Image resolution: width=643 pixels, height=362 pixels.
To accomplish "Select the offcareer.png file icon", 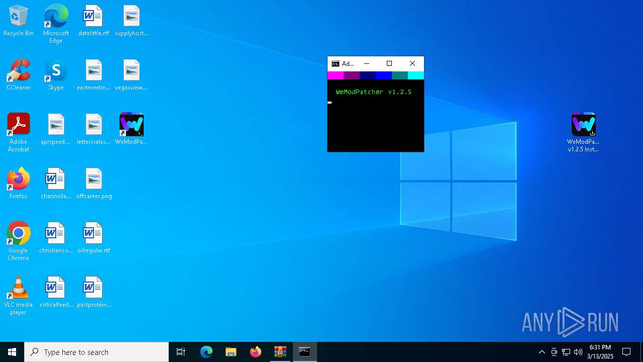I will pos(94,184).
